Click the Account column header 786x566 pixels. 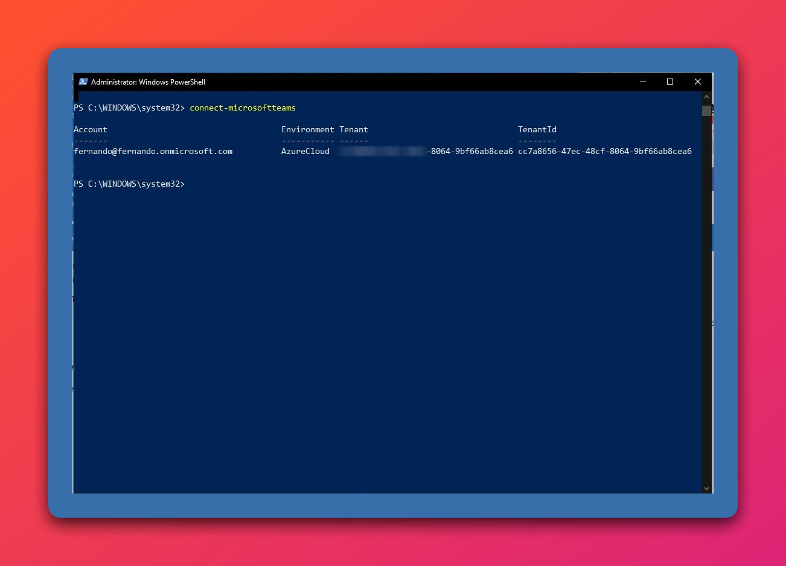click(91, 130)
